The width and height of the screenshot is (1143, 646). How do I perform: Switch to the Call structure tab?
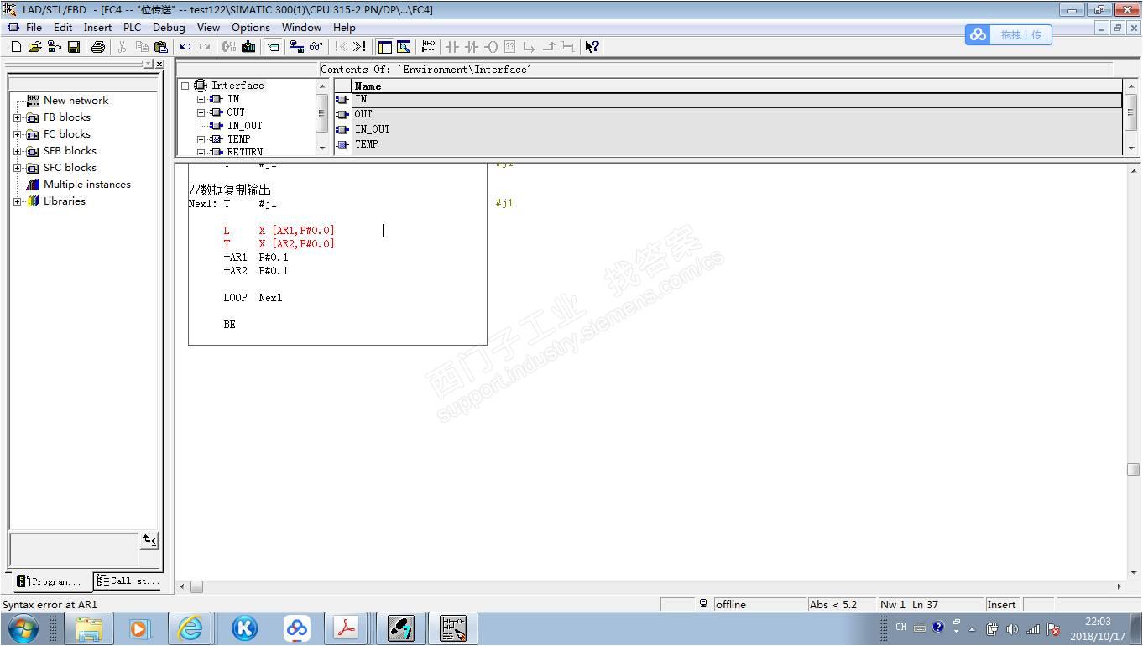tap(128, 581)
